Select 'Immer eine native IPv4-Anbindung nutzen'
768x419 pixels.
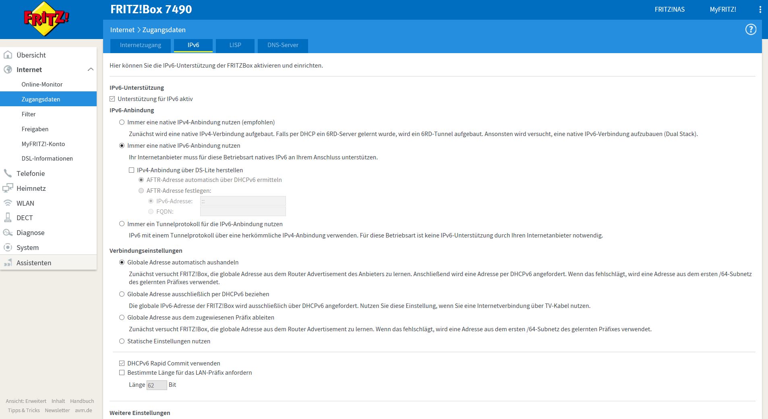coord(122,122)
